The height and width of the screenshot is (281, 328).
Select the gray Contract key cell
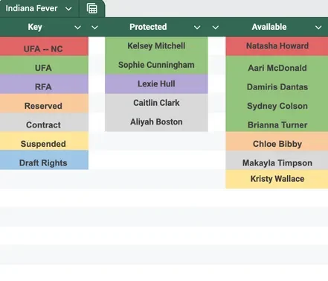pyautogui.click(x=44, y=122)
